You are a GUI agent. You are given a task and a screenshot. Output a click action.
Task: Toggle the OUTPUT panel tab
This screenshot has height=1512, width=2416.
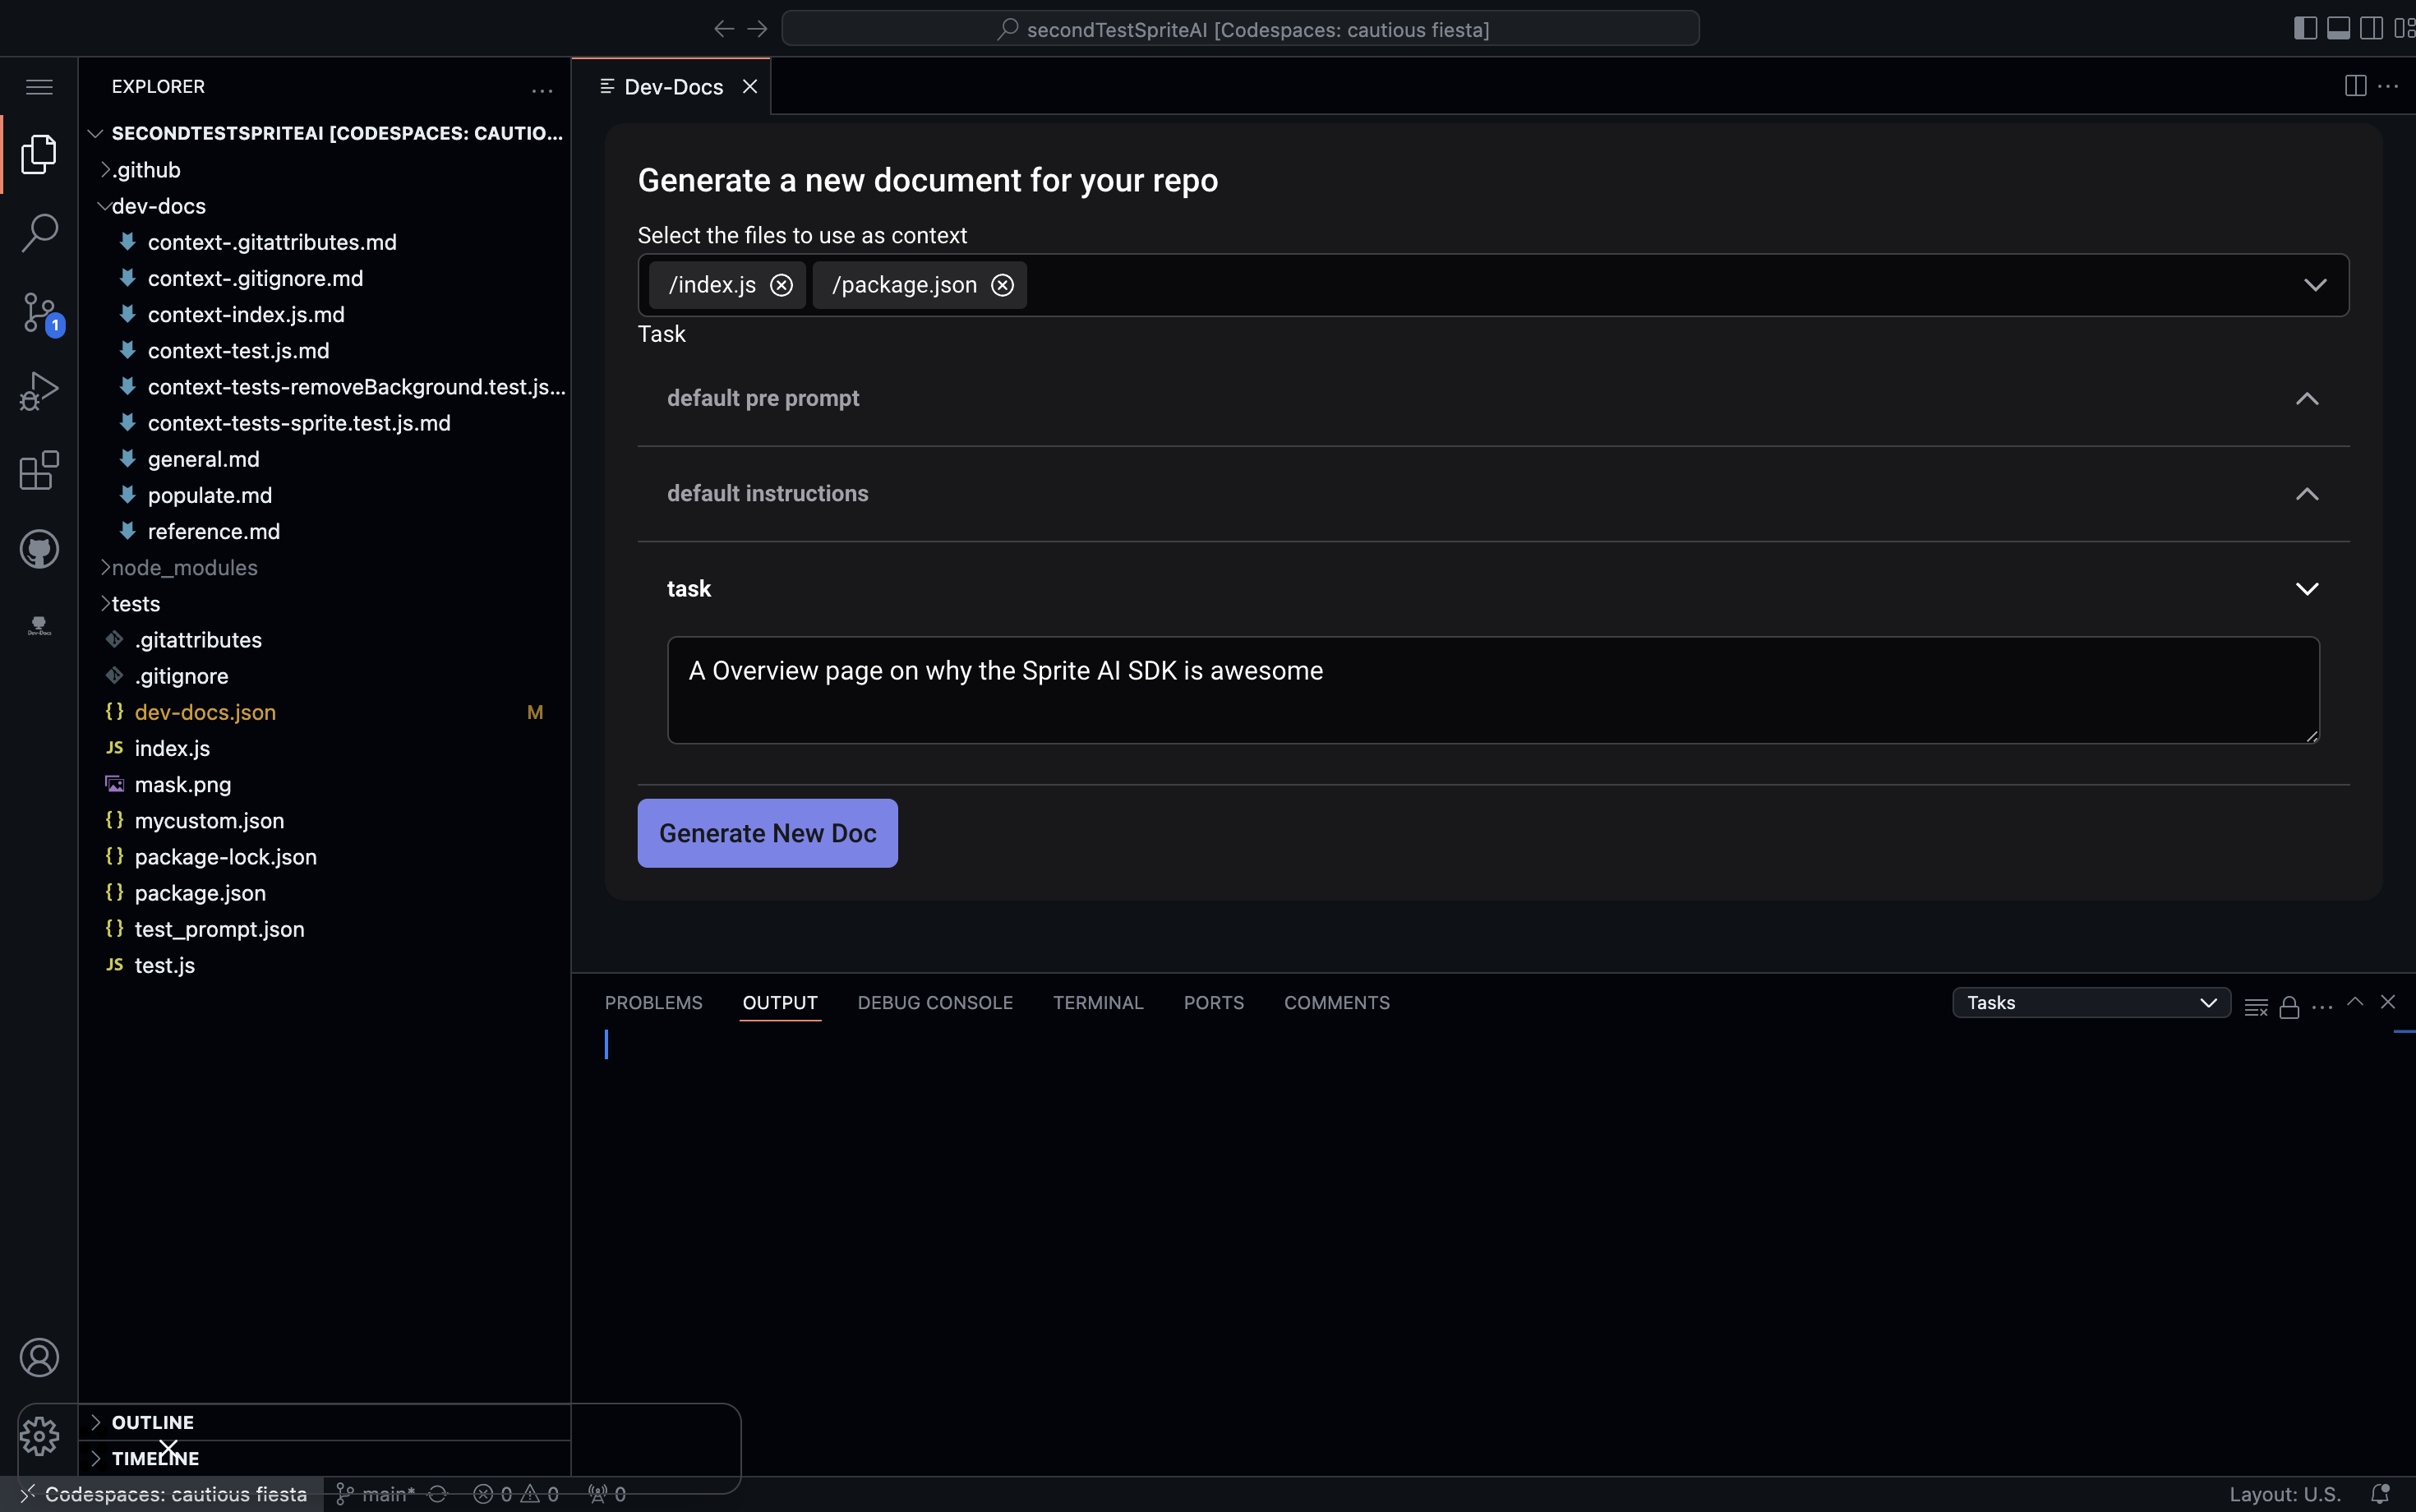pos(778,1003)
